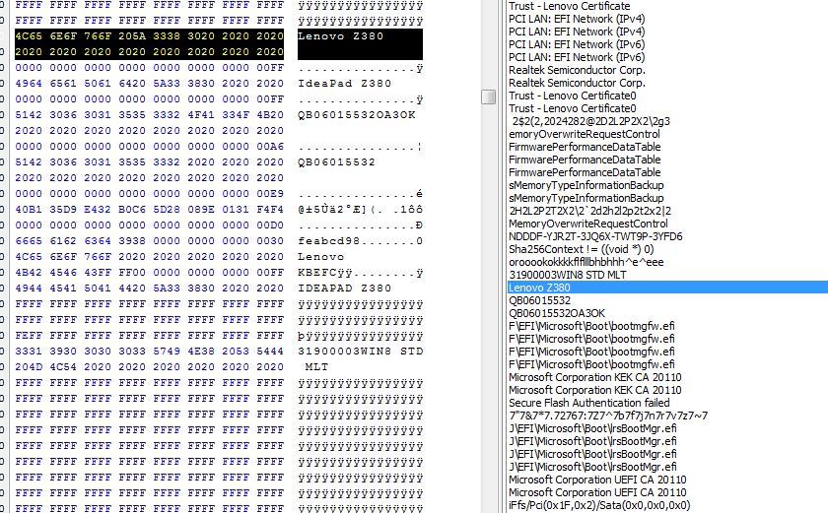Select 'MemoryOverwriteRequestControl' entry starting with M
The height and width of the screenshot is (513, 828).
(x=587, y=224)
